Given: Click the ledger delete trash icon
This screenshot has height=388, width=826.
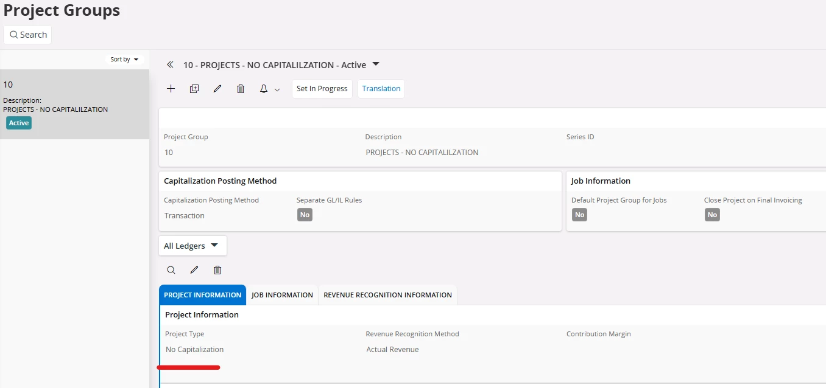Looking at the screenshot, I should click(x=217, y=270).
